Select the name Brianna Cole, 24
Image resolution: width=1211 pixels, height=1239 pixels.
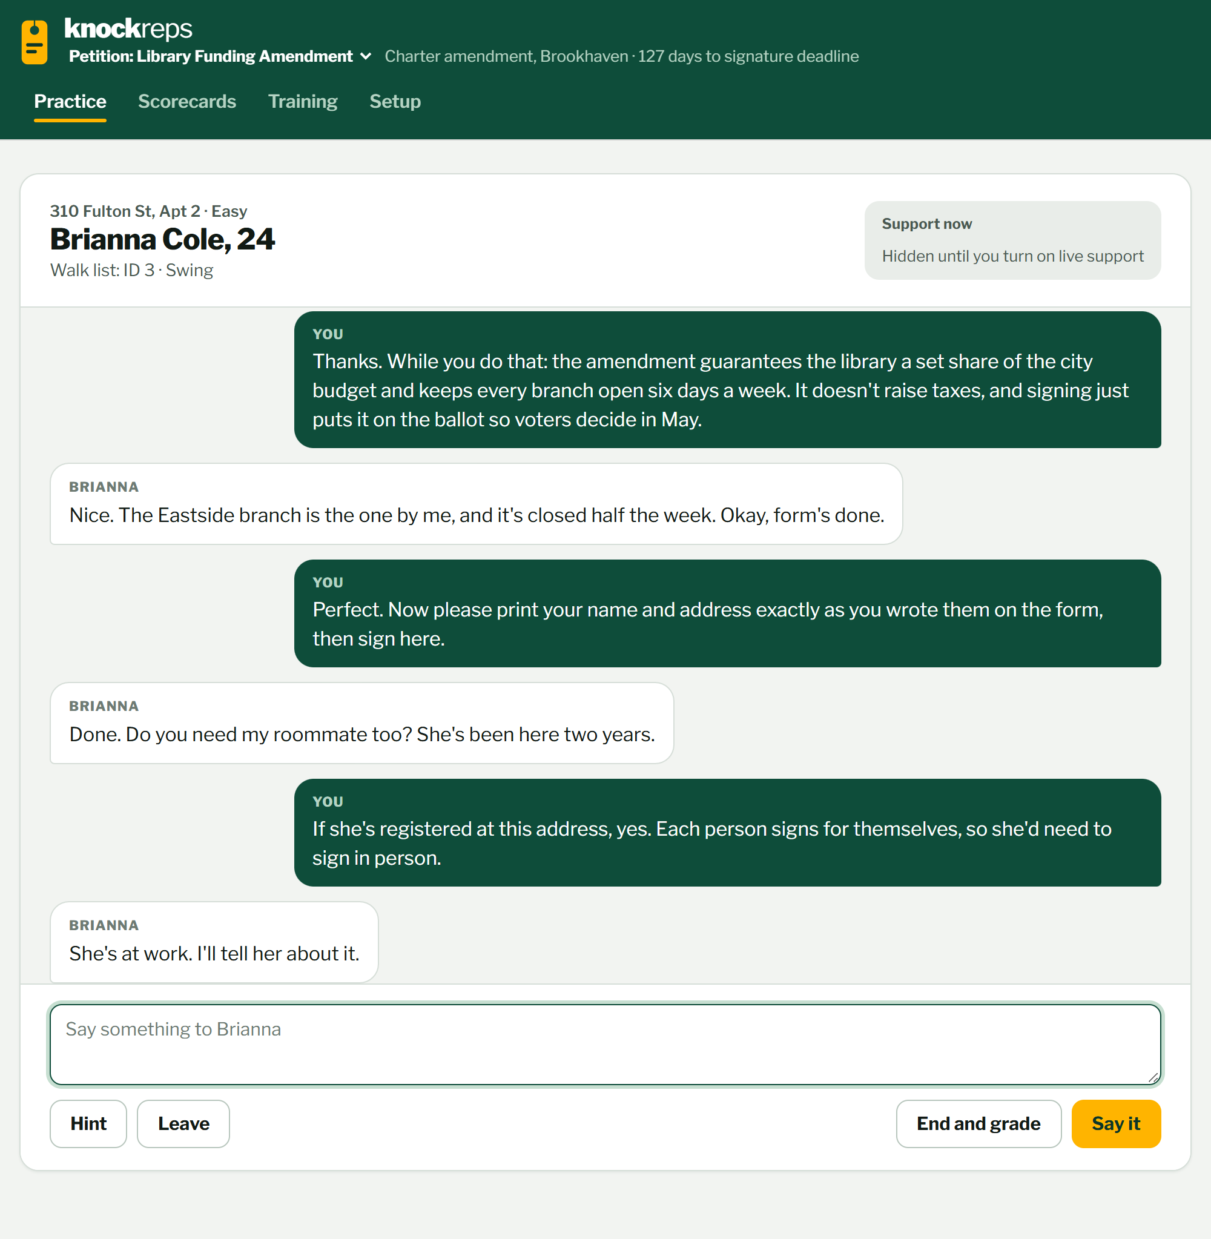(162, 239)
